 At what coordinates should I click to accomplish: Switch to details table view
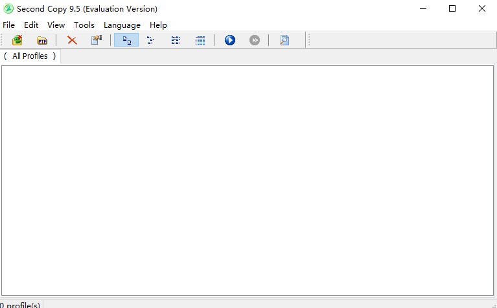click(x=200, y=40)
